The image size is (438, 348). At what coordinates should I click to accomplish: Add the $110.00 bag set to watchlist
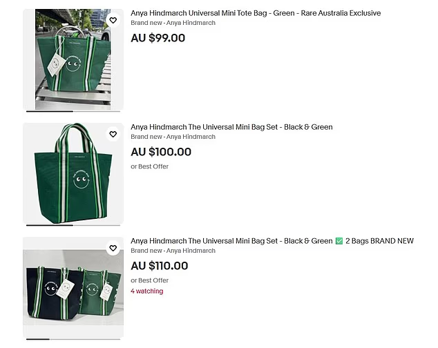click(113, 249)
